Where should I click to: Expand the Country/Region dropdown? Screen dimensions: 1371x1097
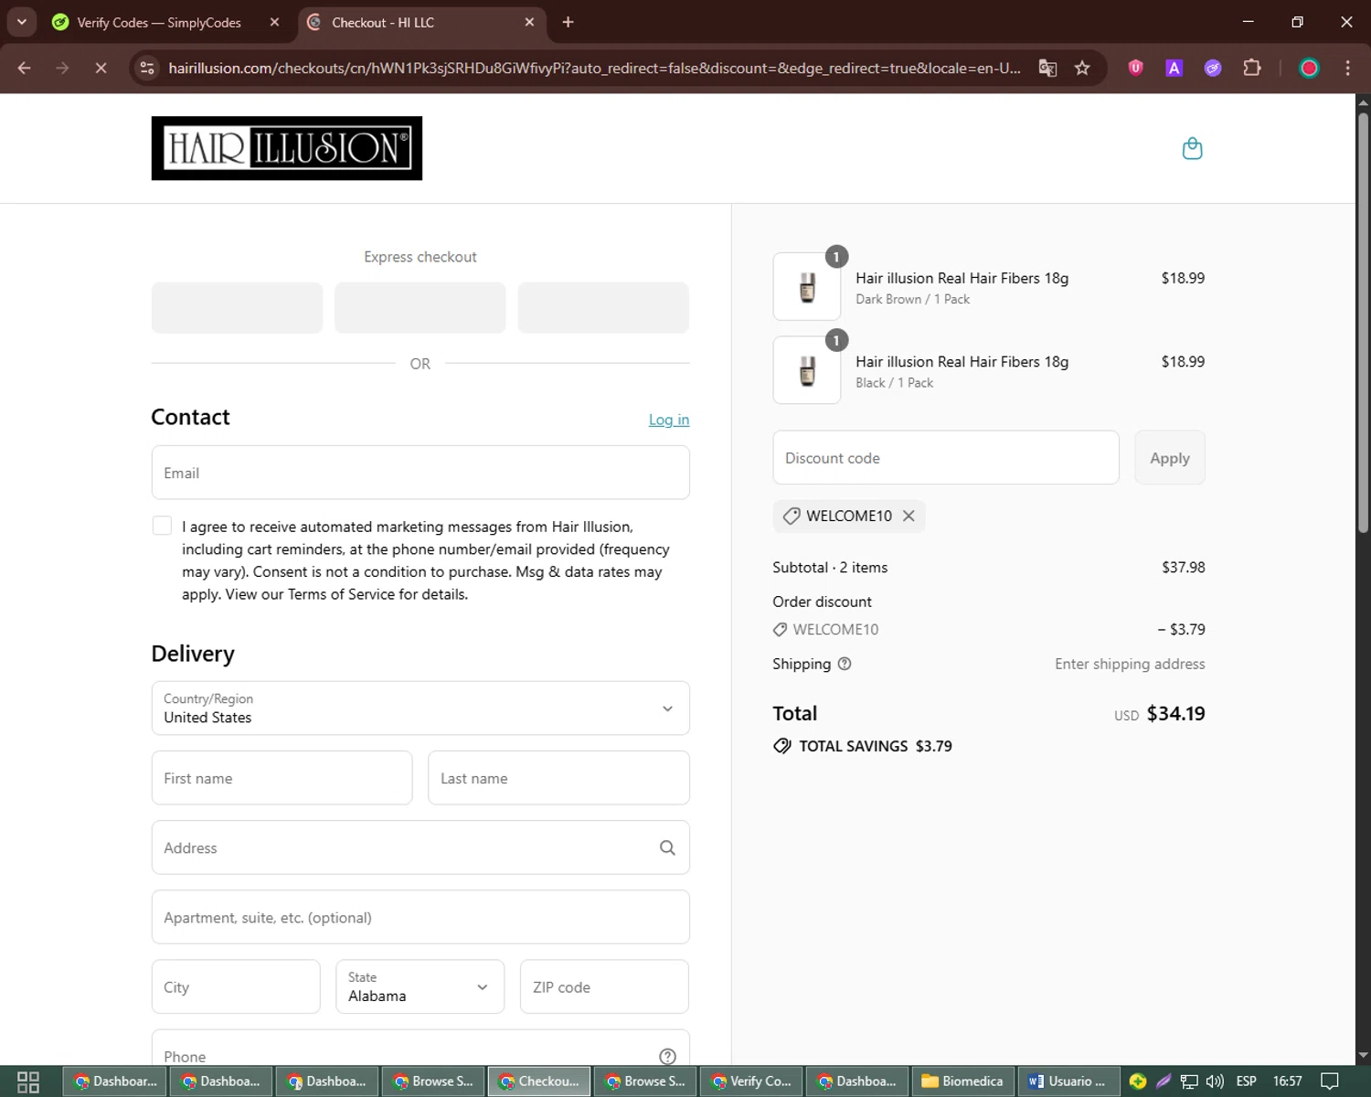click(420, 708)
